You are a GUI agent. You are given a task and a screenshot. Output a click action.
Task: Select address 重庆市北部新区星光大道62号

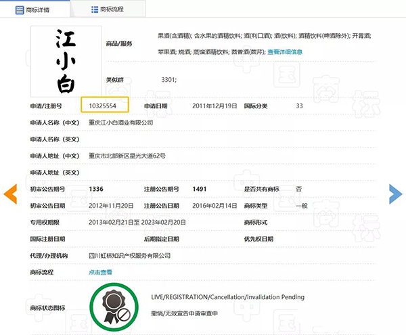tap(127, 156)
